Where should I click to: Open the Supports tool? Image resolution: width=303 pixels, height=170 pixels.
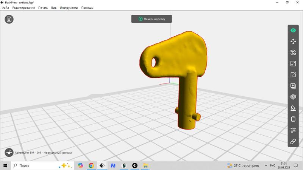tap(293, 108)
